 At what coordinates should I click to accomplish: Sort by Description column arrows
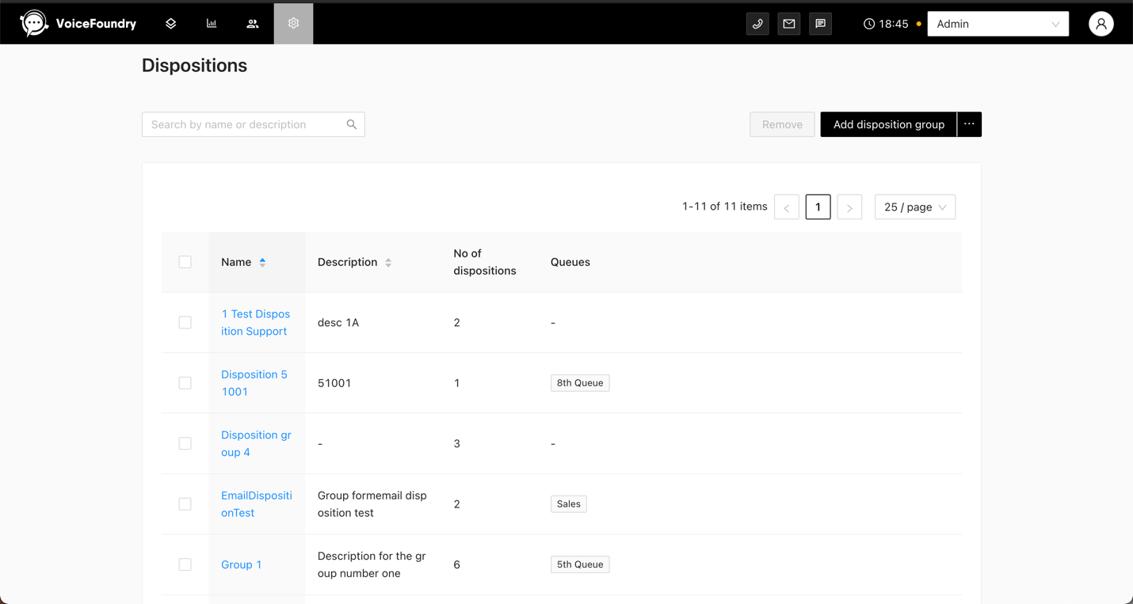point(388,262)
